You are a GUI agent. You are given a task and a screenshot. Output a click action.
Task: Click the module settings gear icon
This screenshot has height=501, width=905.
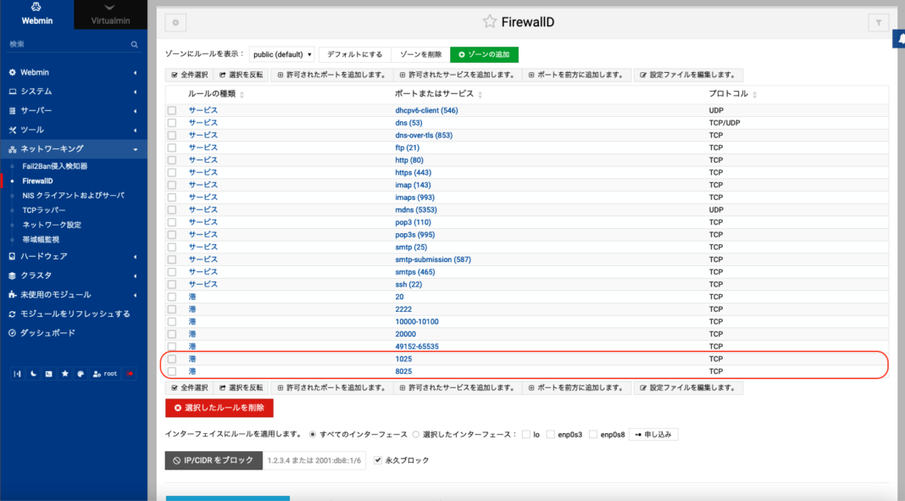click(x=175, y=22)
